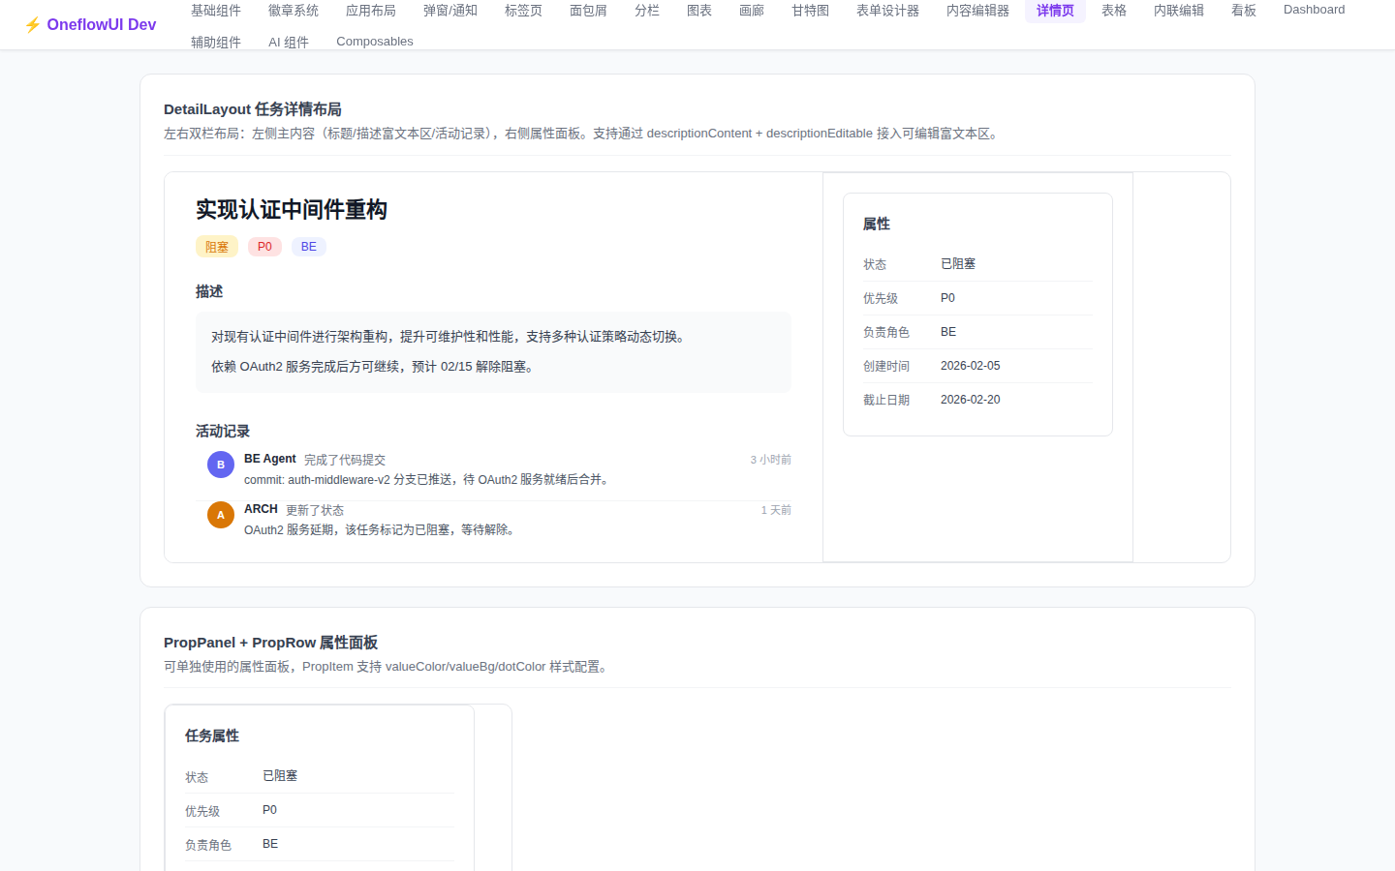Click the 截止日期 value 2026-02-20
This screenshot has height=871, width=1395.
[x=971, y=400]
